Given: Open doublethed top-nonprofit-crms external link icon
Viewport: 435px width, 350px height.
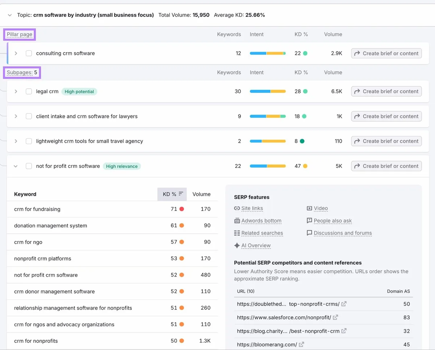Looking at the screenshot, I should (344, 304).
